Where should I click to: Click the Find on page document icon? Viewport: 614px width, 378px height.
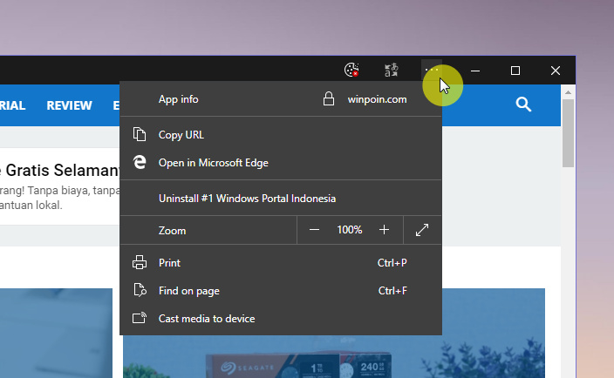tap(140, 290)
